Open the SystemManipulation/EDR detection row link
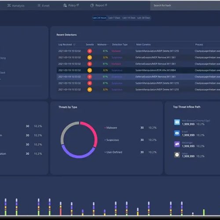The width and height of the screenshot is (220, 220). pos(156,70)
